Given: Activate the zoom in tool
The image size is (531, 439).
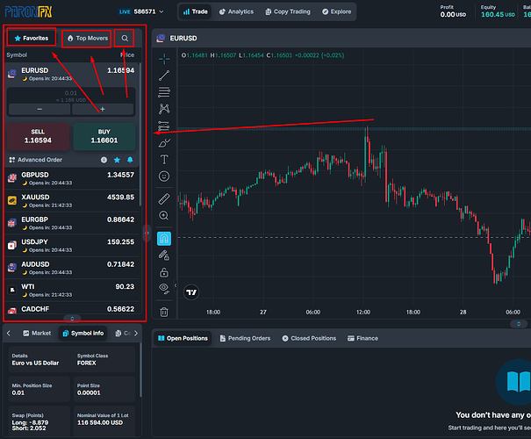Looking at the screenshot, I should click(164, 216).
